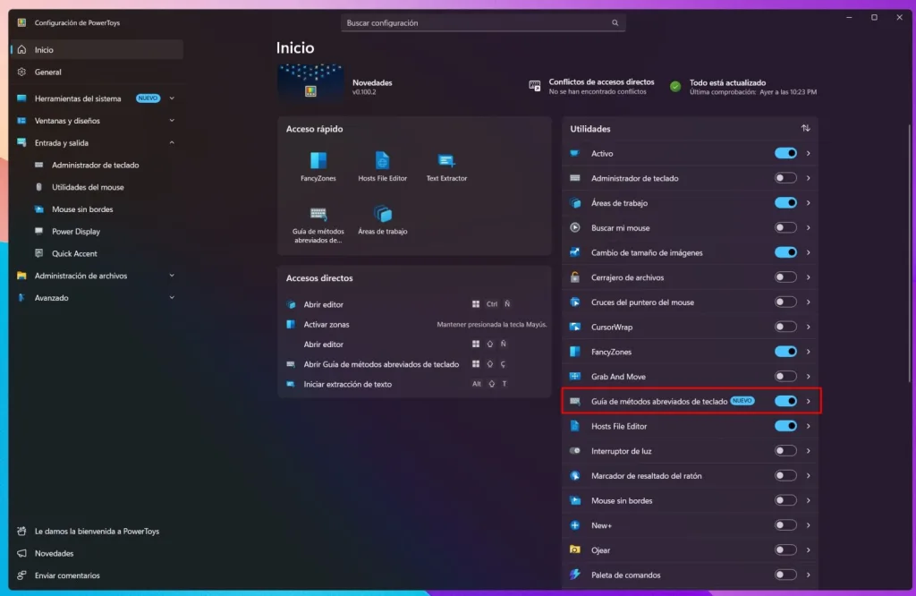Expand Ventanas y diseños section

172,121
